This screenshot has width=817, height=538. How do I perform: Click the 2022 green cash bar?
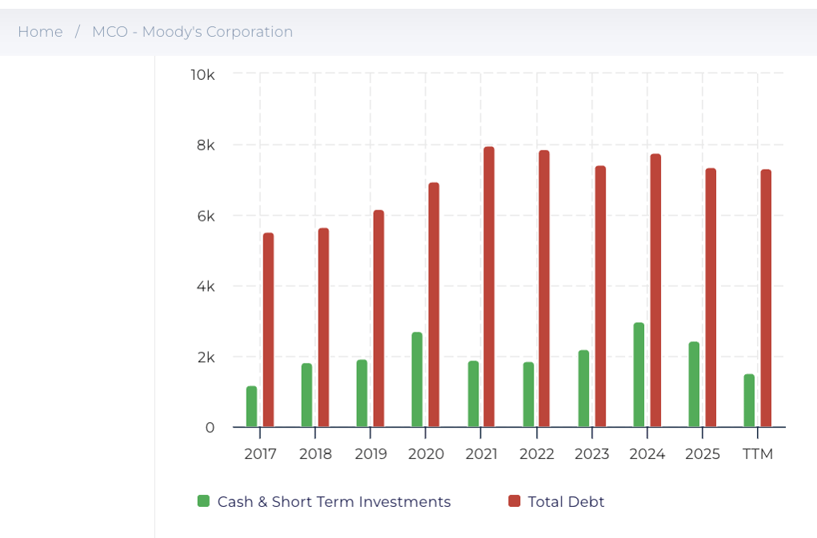coord(528,395)
